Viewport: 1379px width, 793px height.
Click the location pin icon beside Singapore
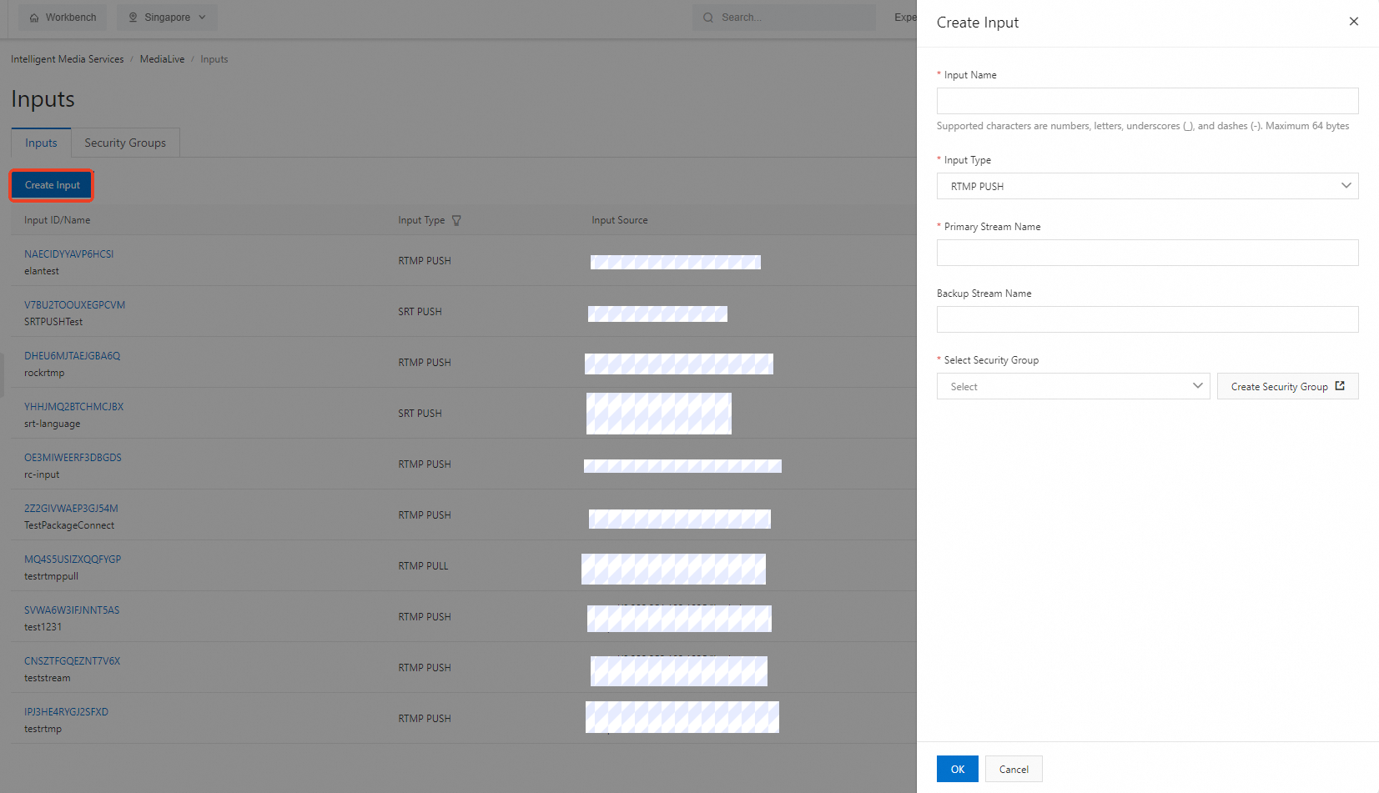coord(134,17)
